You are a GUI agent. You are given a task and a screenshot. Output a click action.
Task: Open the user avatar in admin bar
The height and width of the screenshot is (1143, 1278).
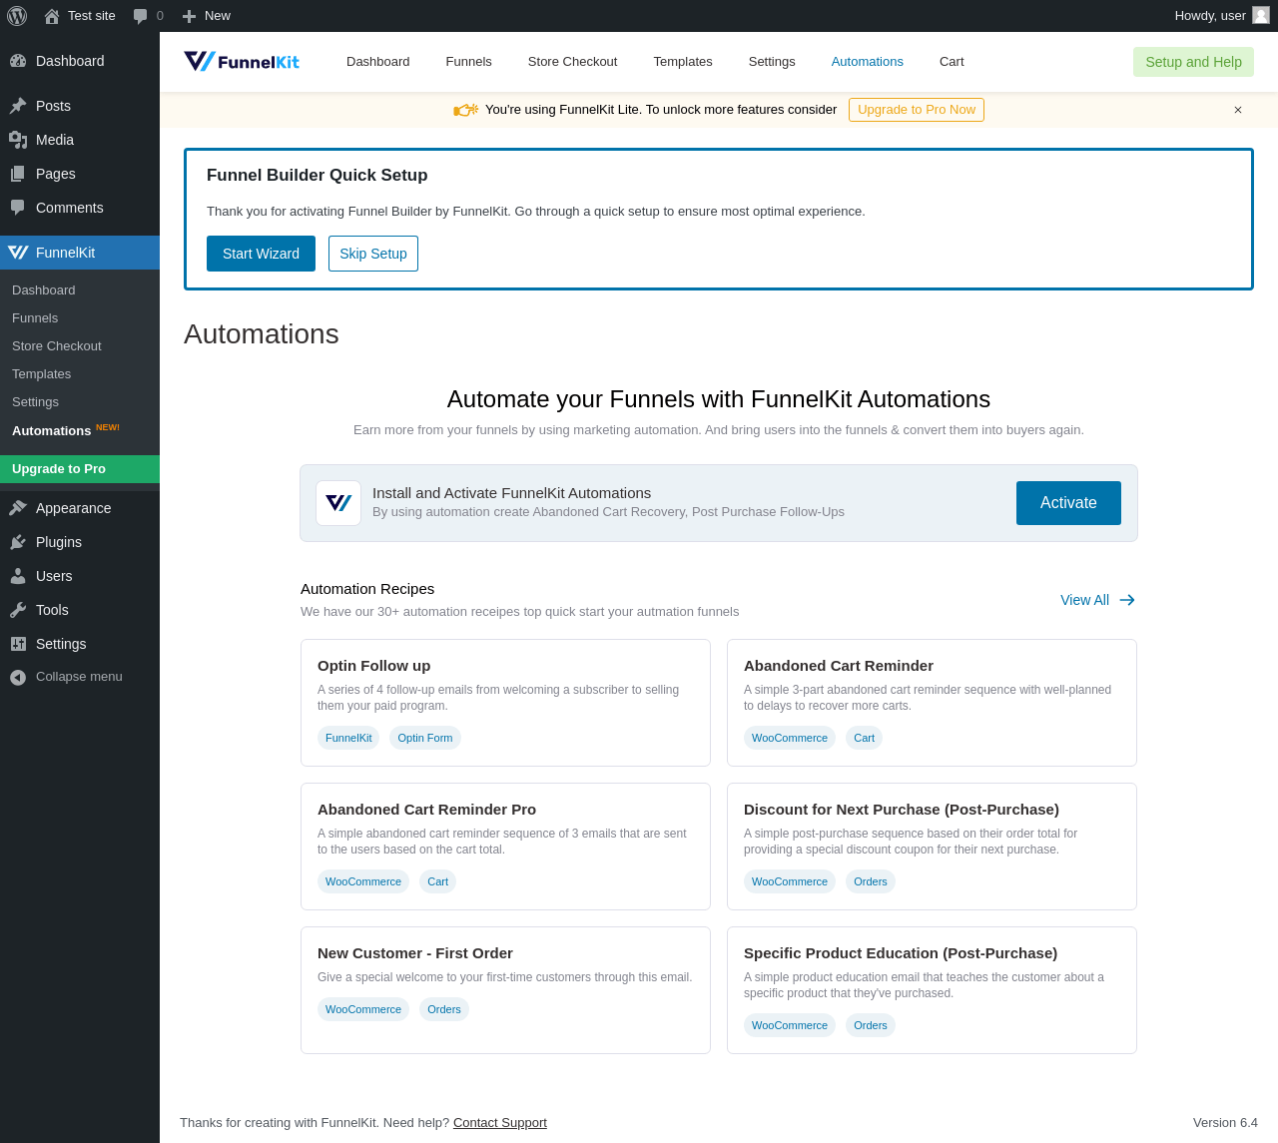(1261, 15)
